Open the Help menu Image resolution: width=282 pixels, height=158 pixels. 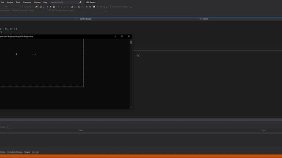coord(45,2)
